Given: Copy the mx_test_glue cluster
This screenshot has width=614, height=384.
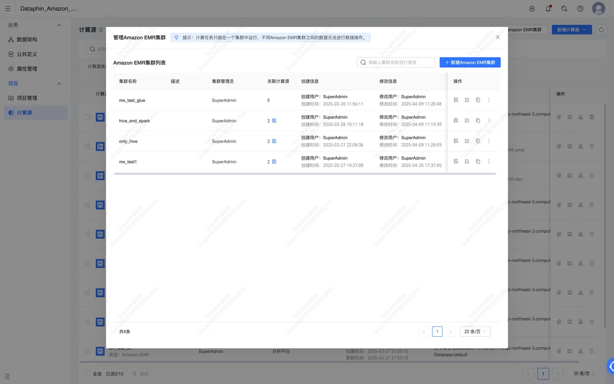Looking at the screenshot, I should point(478,100).
